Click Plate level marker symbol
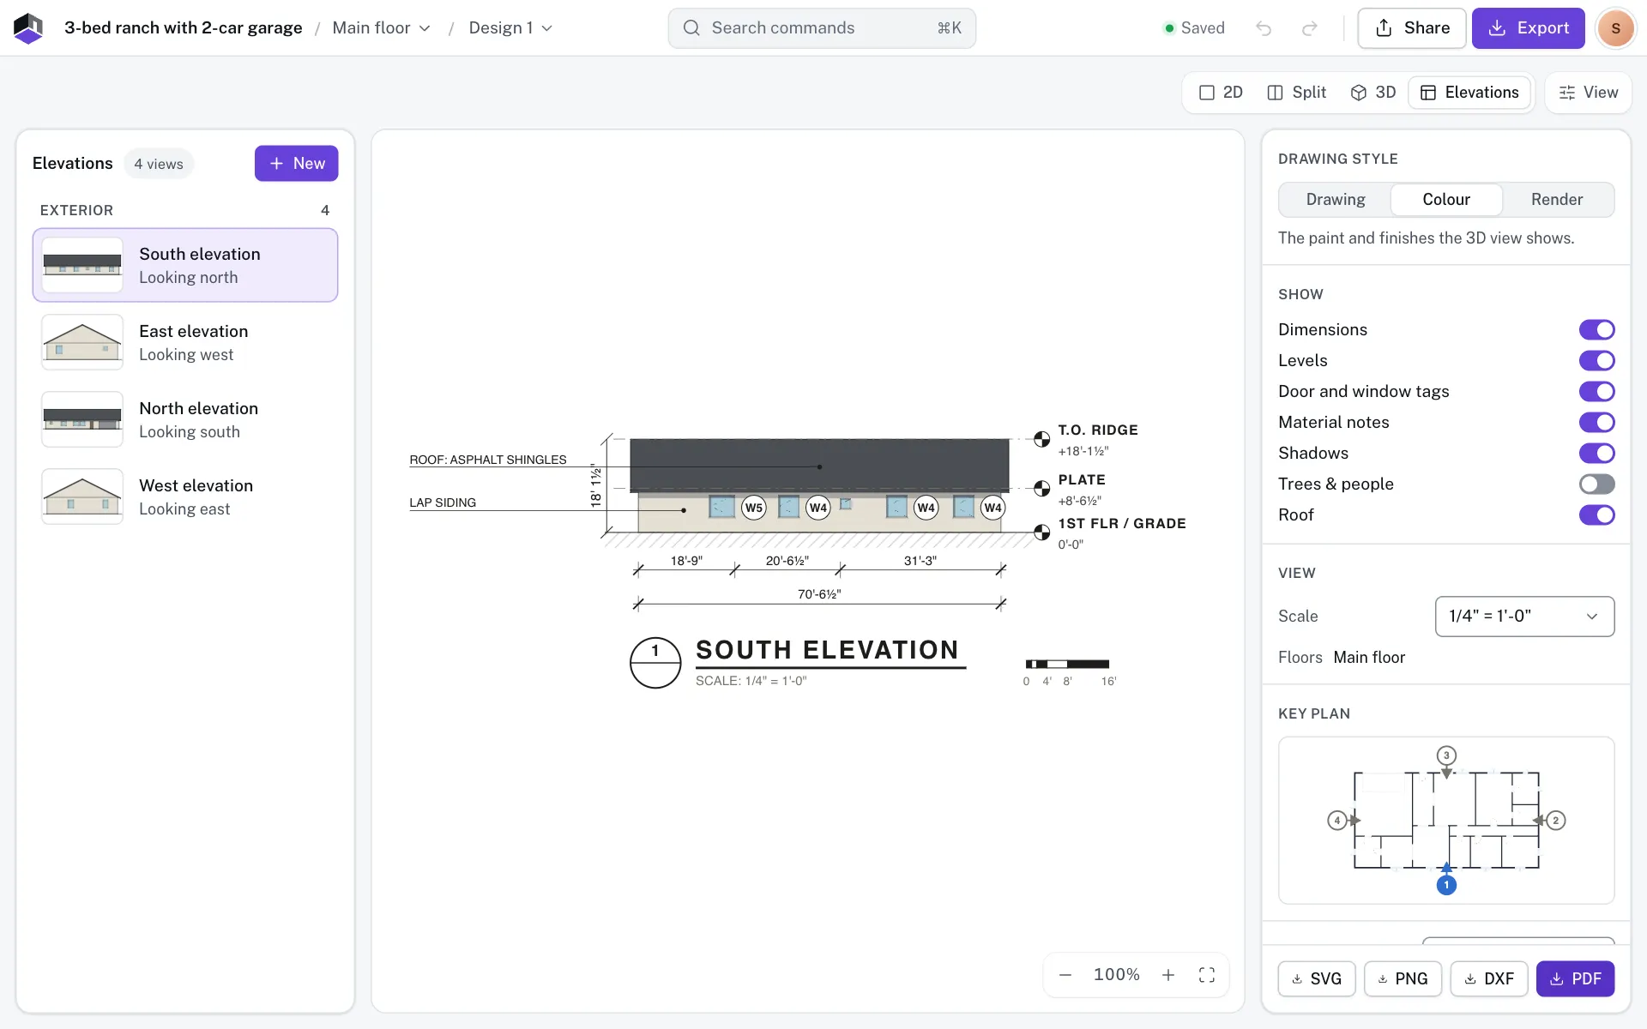This screenshot has height=1029, width=1647. tap(1041, 489)
